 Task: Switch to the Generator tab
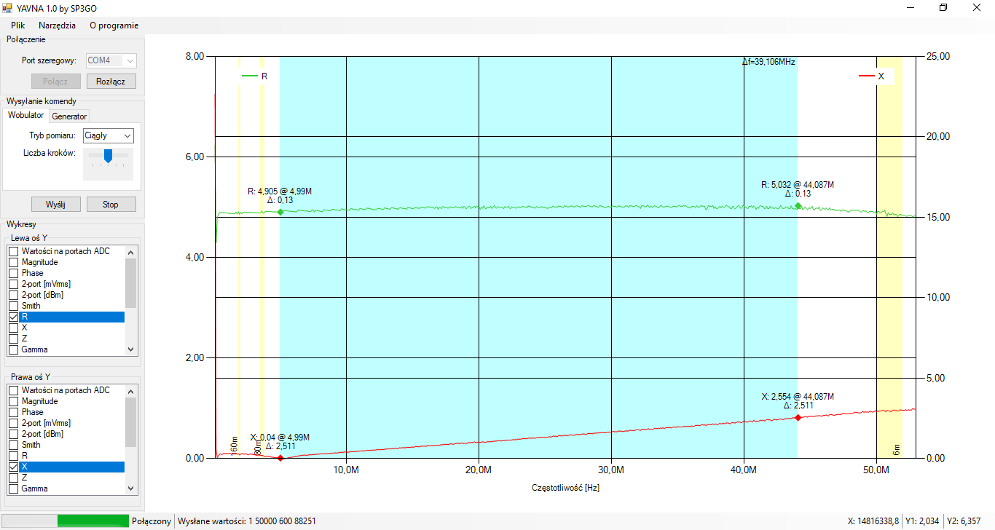tap(69, 116)
